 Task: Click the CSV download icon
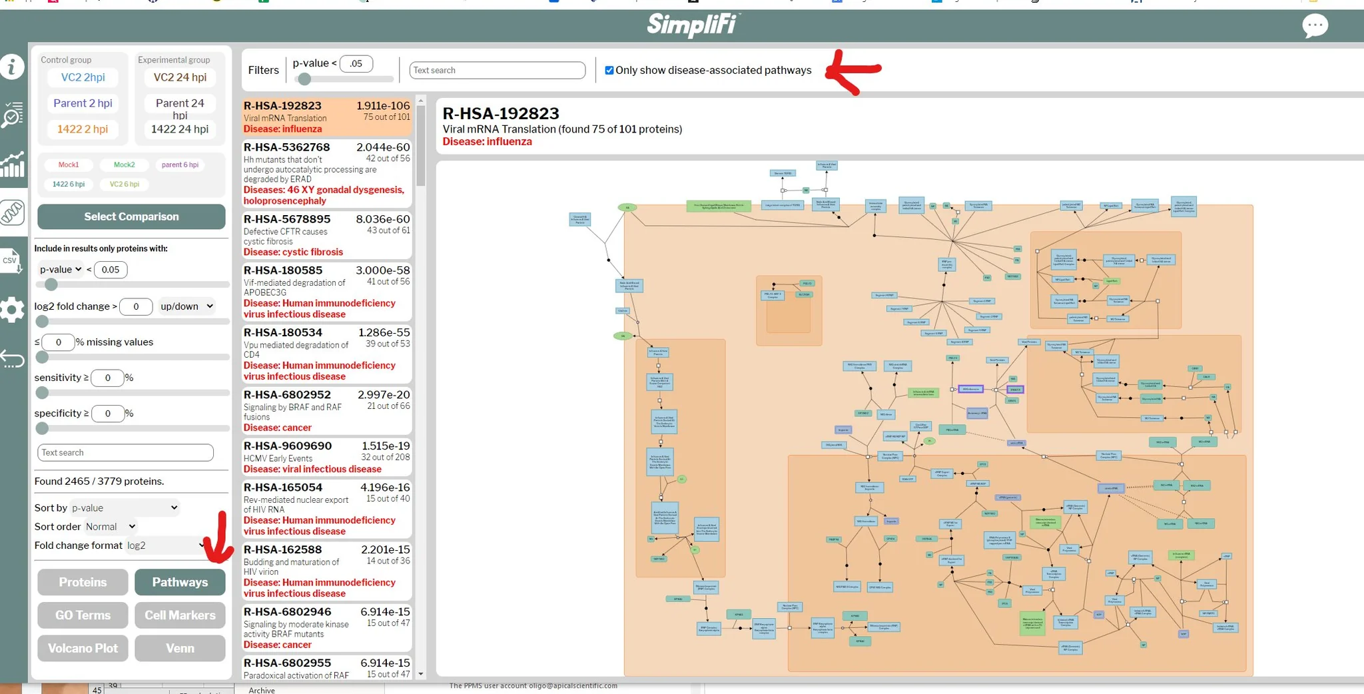(x=11, y=260)
